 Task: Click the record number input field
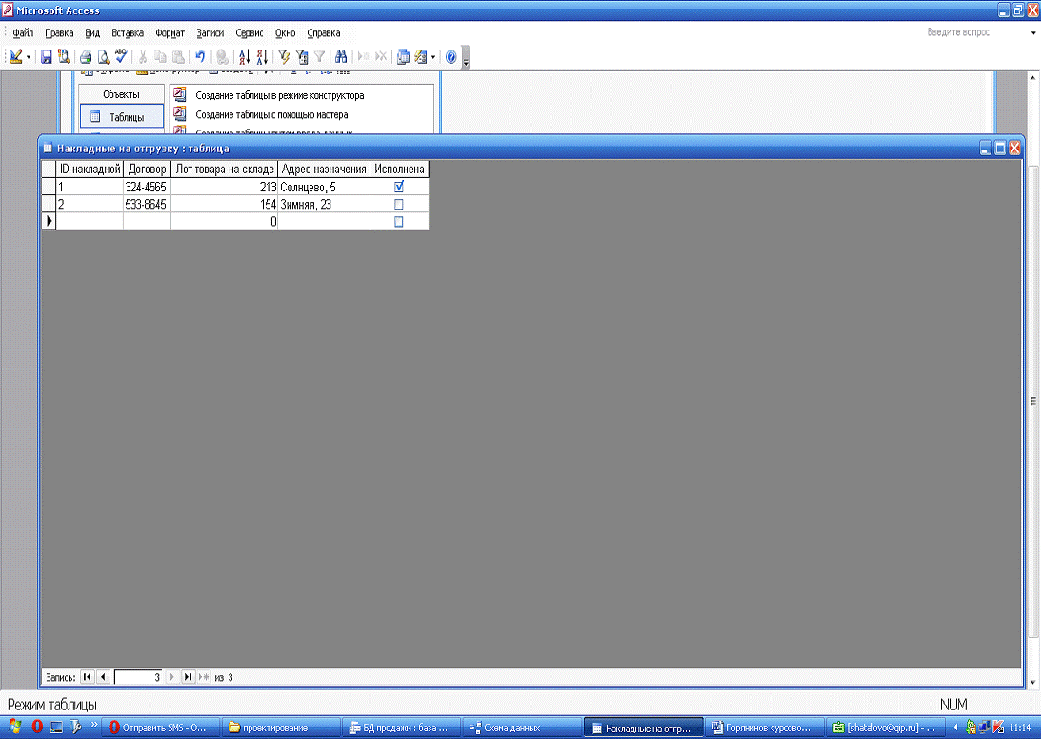[x=138, y=677]
